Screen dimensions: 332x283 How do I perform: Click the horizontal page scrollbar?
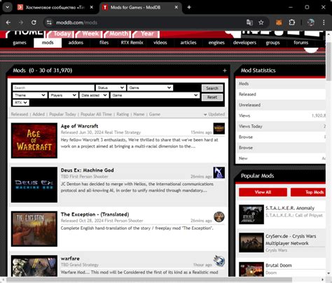[149, 279]
